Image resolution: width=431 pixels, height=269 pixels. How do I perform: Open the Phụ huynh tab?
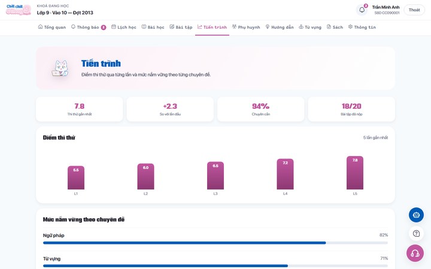pos(246,27)
